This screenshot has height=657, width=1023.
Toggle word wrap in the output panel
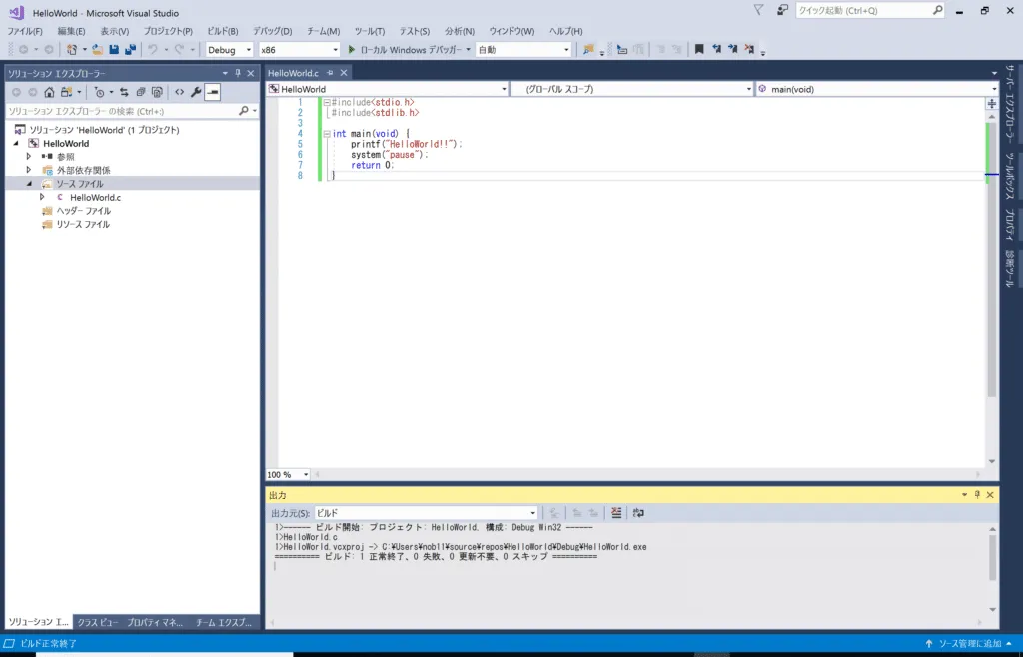tap(638, 513)
